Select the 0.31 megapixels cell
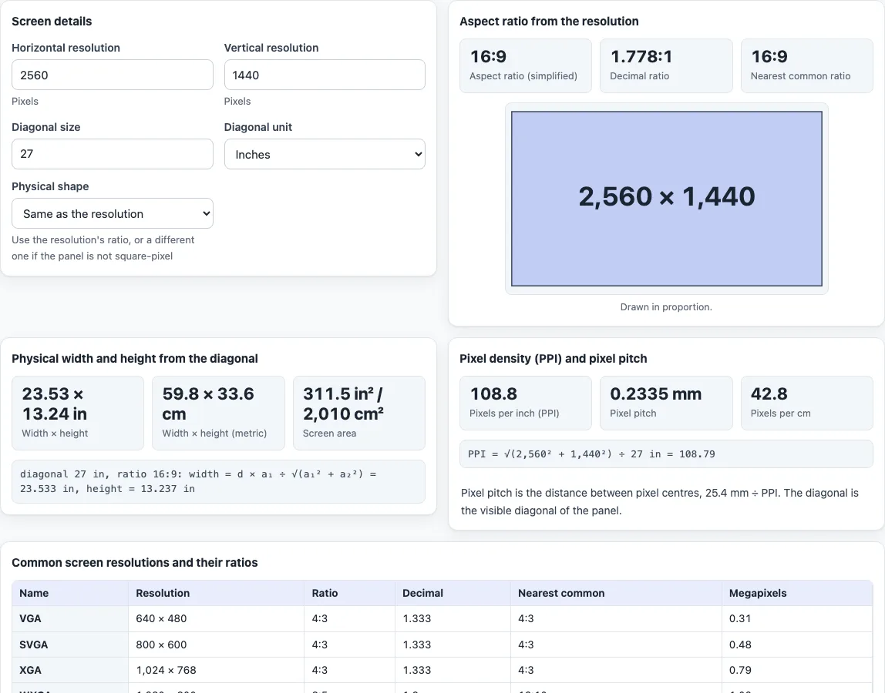This screenshot has height=693, width=885. [797, 618]
